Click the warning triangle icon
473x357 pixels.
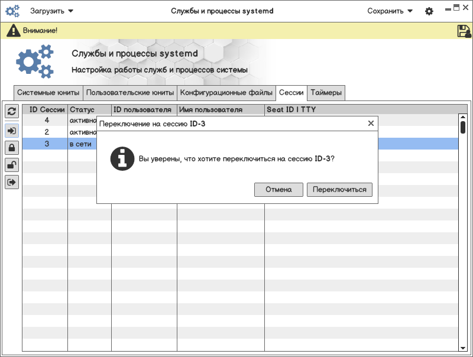[x=13, y=31]
